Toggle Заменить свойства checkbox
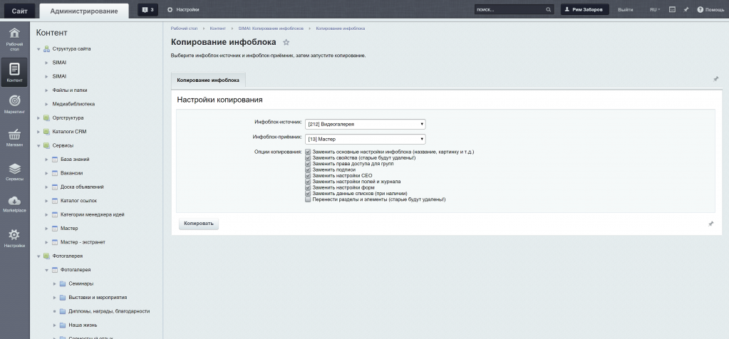The width and height of the screenshot is (729, 339). (x=308, y=157)
